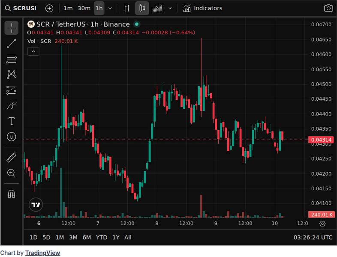Set the range to 5D
The width and height of the screenshot is (337, 257).
click(x=46, y=237)
